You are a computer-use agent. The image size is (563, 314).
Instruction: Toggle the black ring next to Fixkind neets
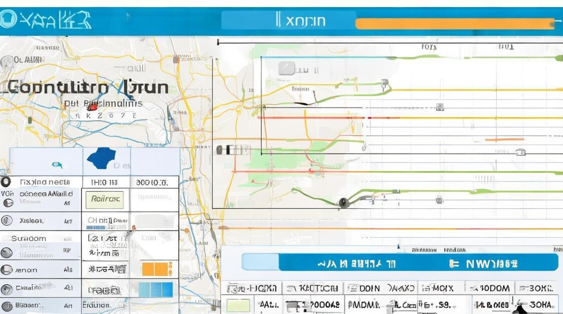5,182
